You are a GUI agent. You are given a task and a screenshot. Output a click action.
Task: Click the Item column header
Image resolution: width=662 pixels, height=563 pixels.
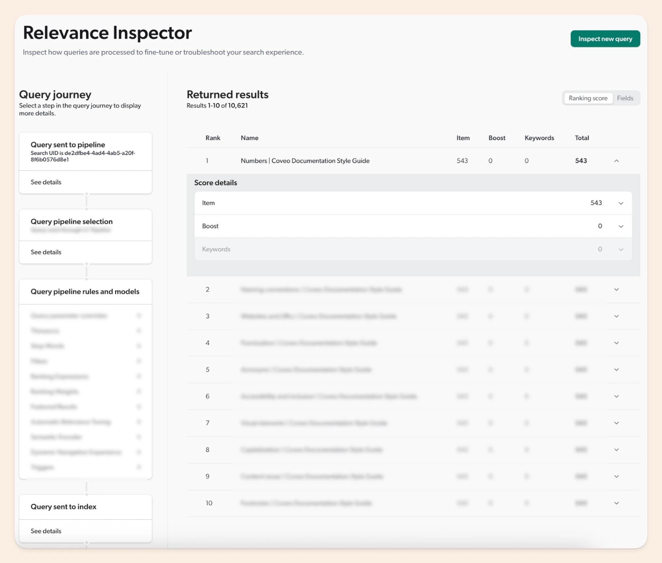coord(463,138)
